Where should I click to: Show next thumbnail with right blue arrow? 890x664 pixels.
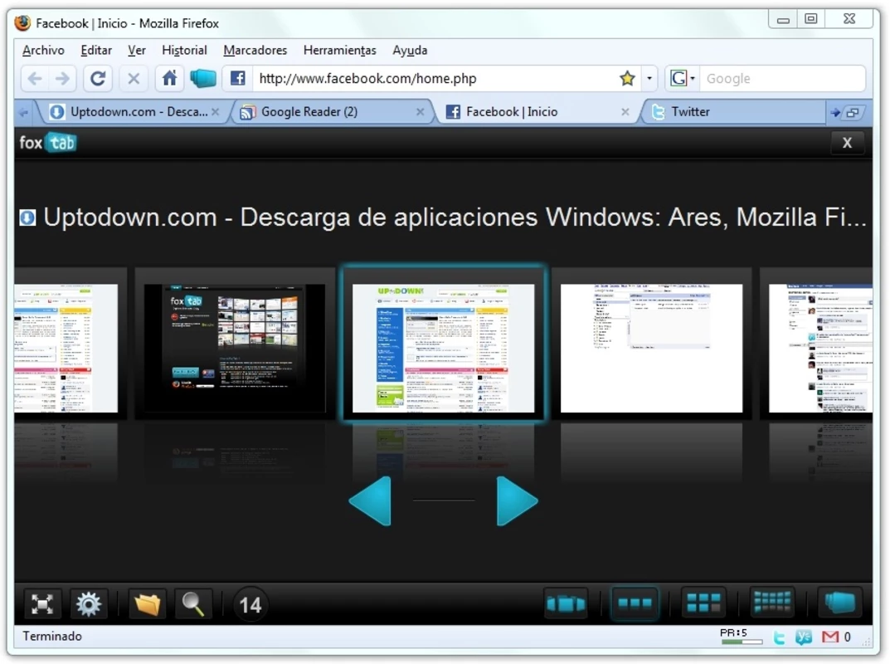[517, 500]
